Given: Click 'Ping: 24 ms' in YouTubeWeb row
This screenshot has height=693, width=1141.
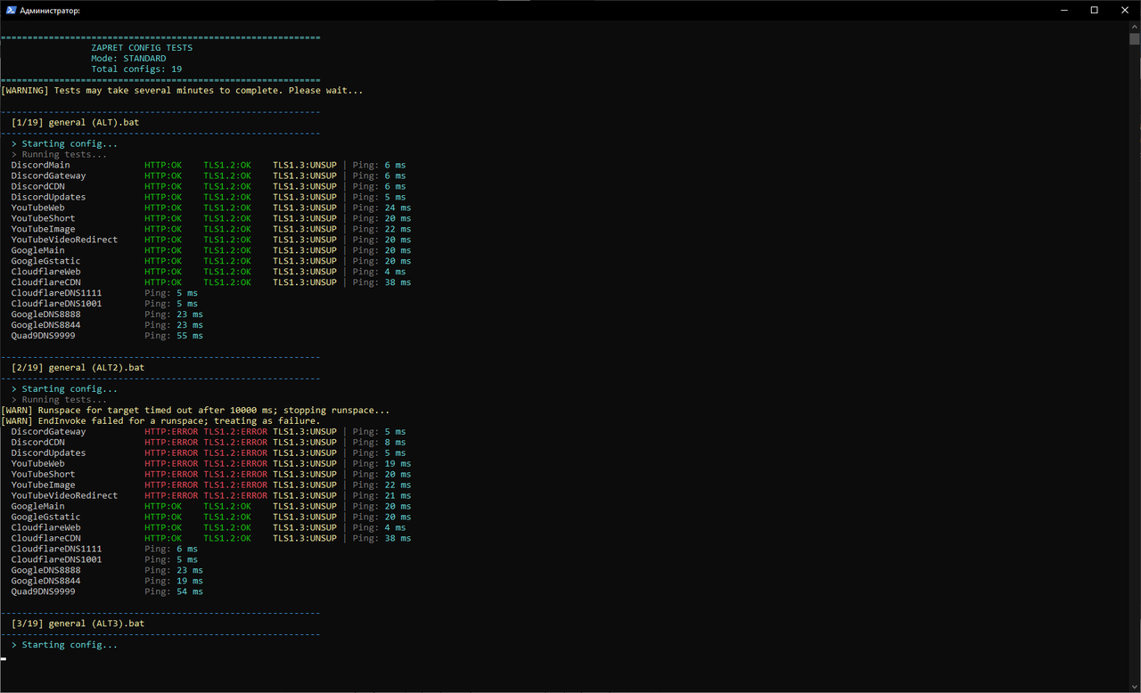Looking at the screenshot, I should point(382,208).
